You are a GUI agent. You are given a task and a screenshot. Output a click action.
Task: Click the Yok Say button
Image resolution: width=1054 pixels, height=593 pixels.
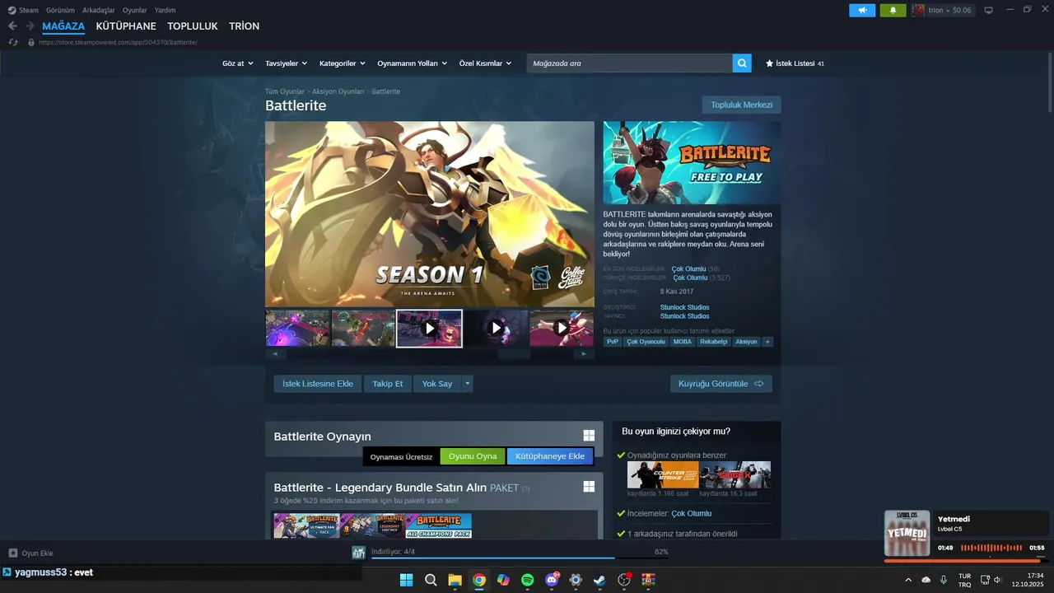[x=437, y=384]
